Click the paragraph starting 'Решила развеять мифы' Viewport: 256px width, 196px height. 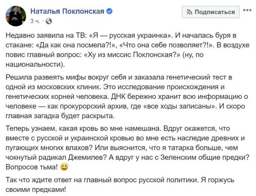pyautogui.click(x=127, y=96)
